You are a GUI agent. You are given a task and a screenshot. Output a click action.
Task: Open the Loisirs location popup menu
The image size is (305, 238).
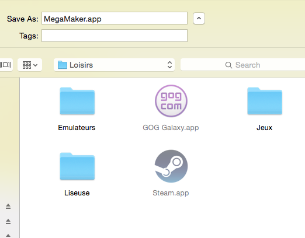coord(114,65)
